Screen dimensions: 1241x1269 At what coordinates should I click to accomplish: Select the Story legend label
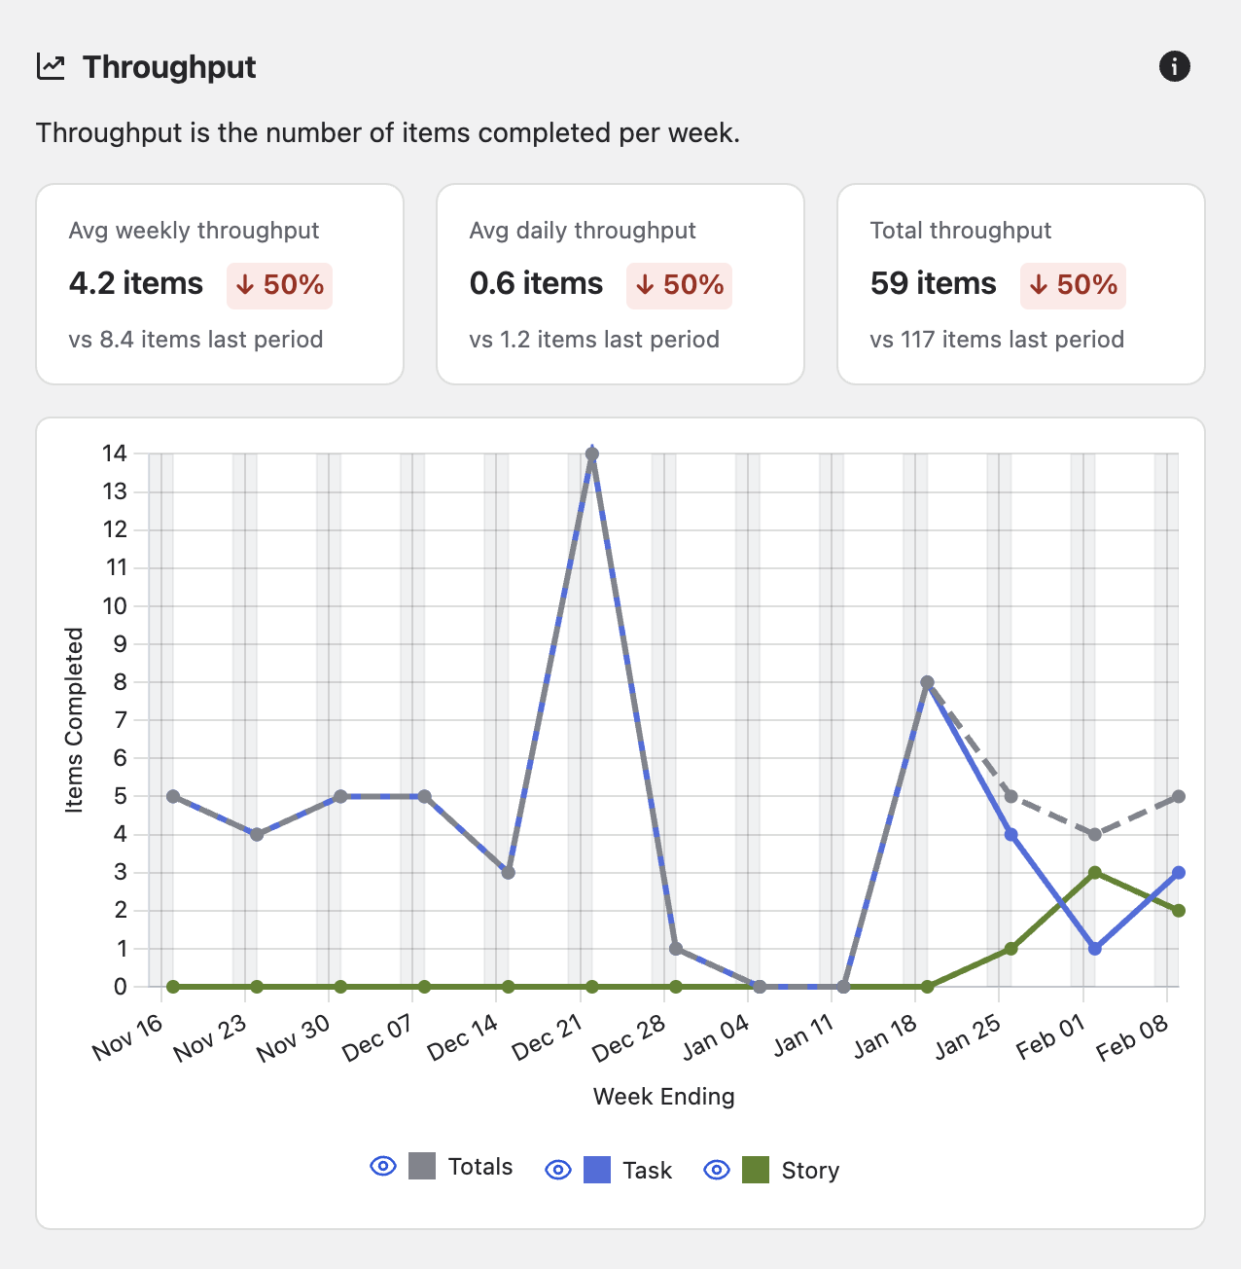click(x=810, y=1170)
